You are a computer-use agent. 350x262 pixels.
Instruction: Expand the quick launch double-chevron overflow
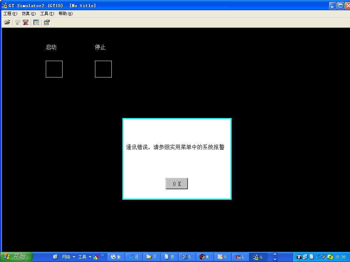[102, 255]
